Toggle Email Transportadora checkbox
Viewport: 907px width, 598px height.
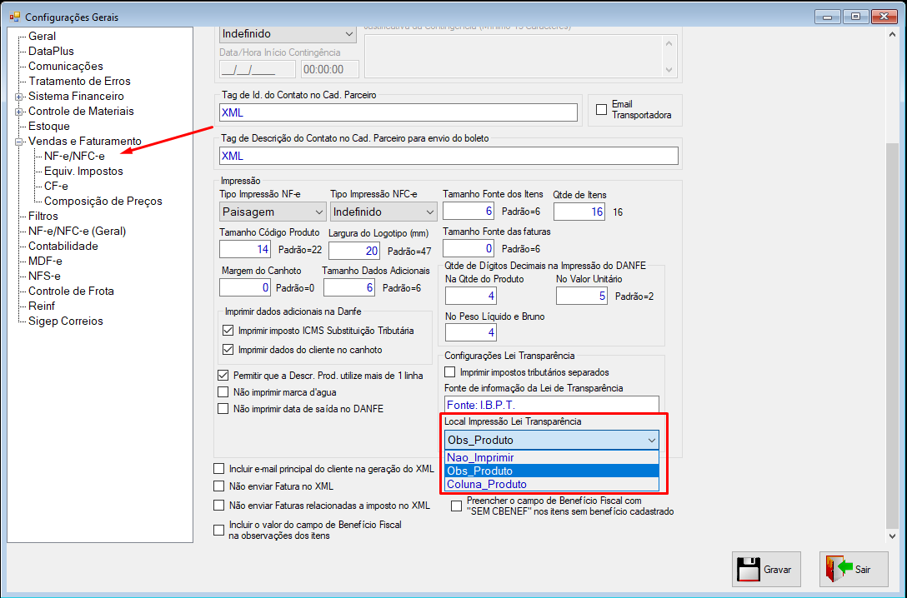coord(602,109)
